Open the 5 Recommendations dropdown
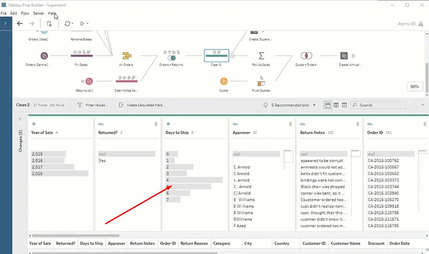The width and height of the screenshot is (429, 254). (289, 105)
